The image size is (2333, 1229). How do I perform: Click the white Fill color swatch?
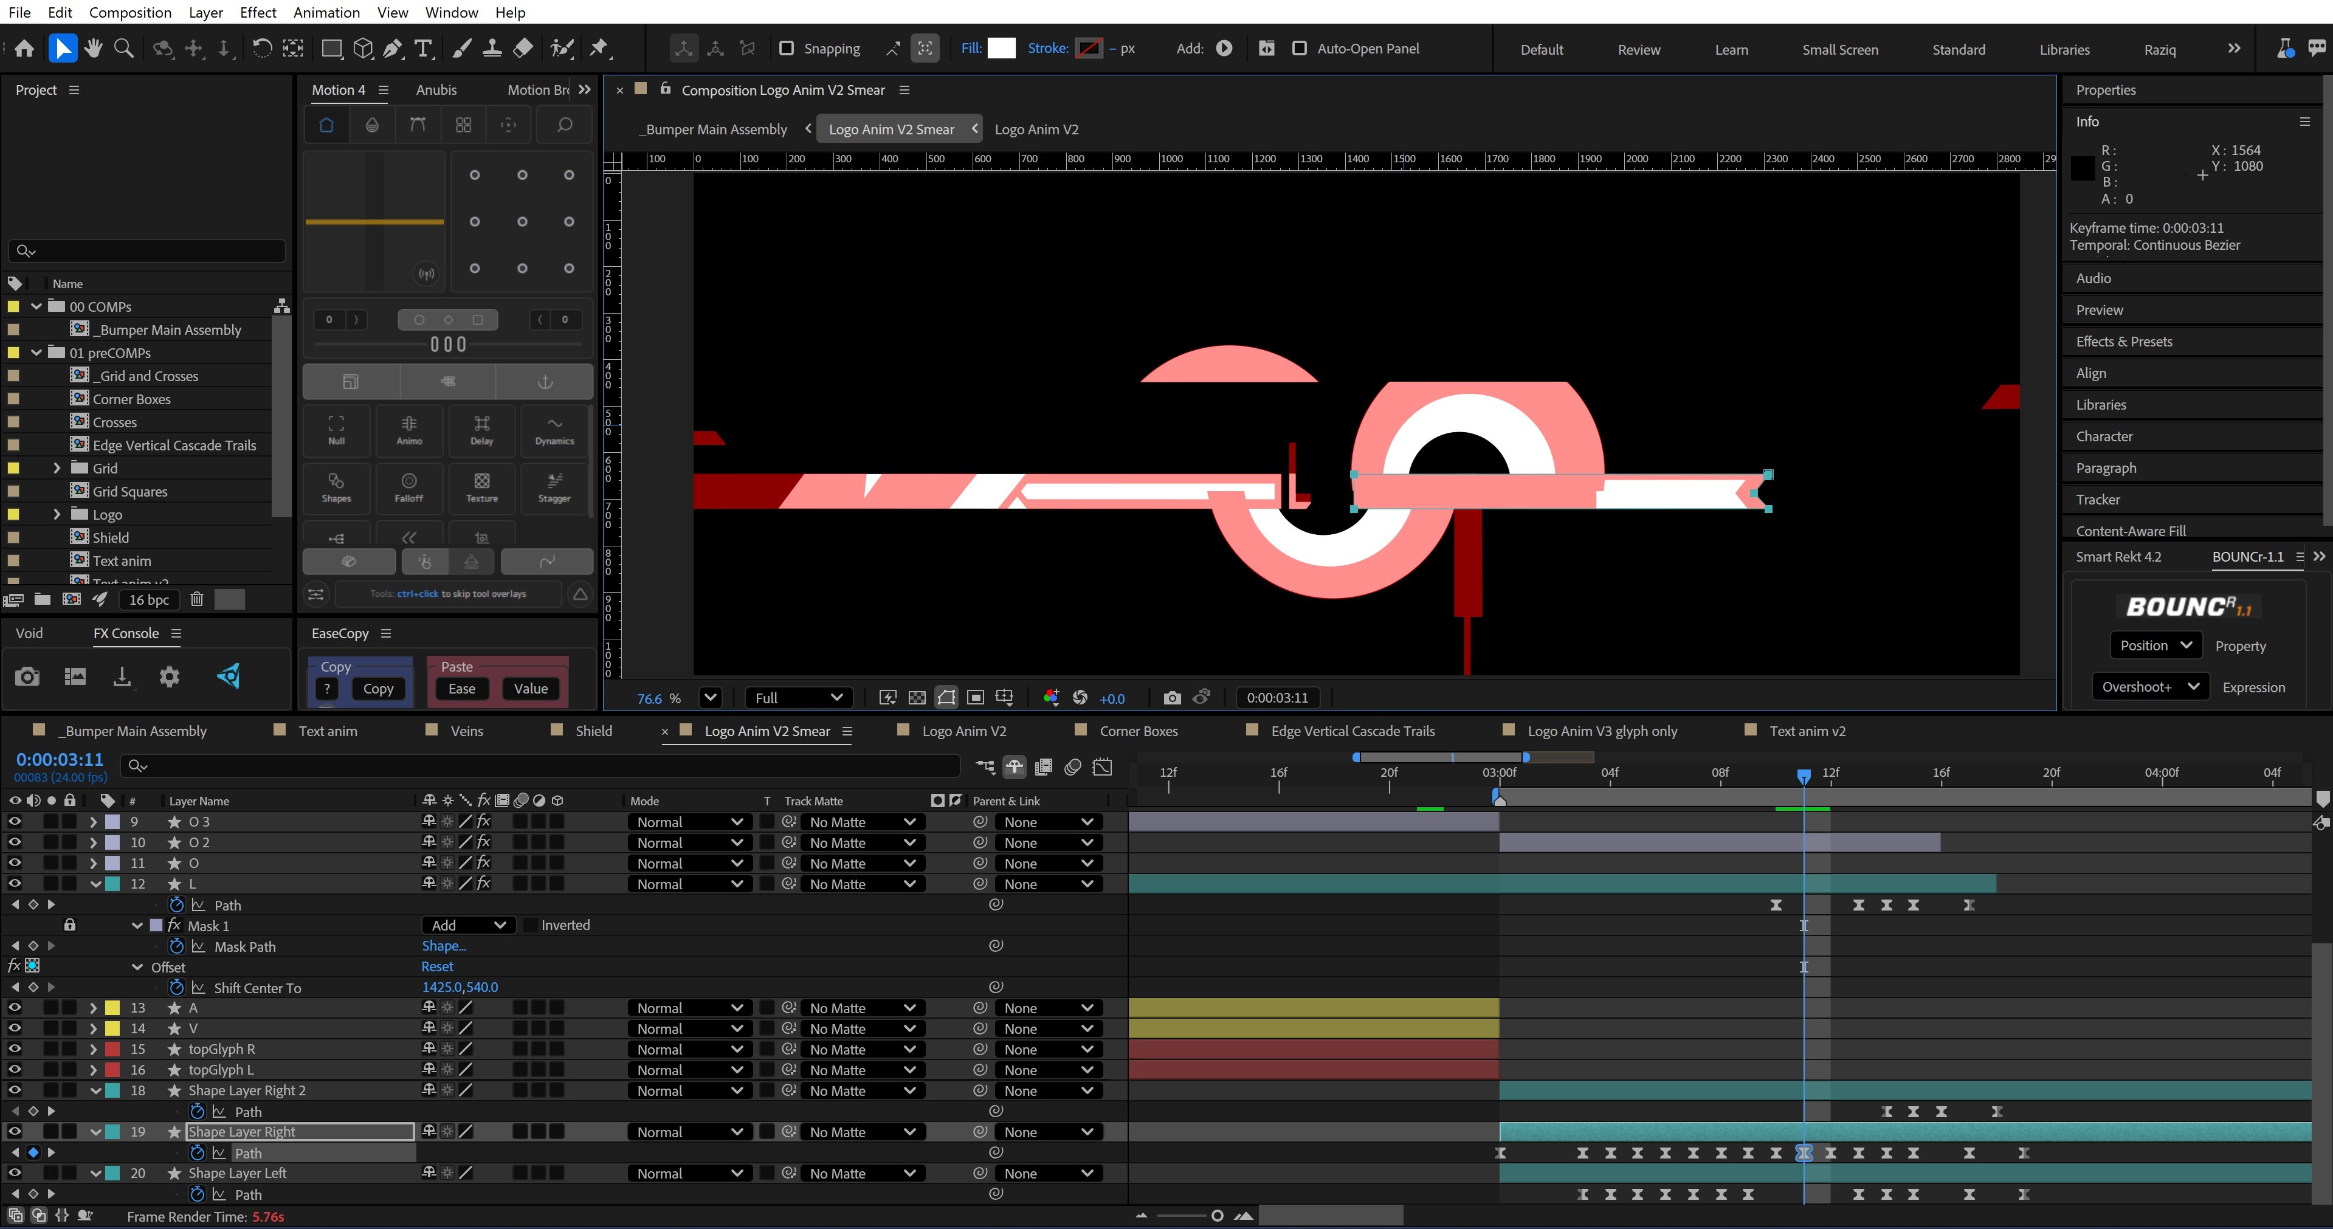(1001, 48)
